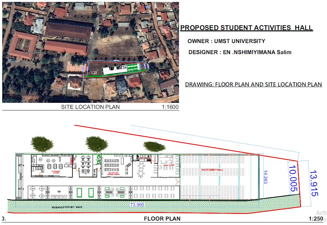The width and height of the screenshot is (327, 225).
Task: Click the Drawing: Floor Plan and Site Location Plan text
Action: pyautogui.click(x=253, y=84)
